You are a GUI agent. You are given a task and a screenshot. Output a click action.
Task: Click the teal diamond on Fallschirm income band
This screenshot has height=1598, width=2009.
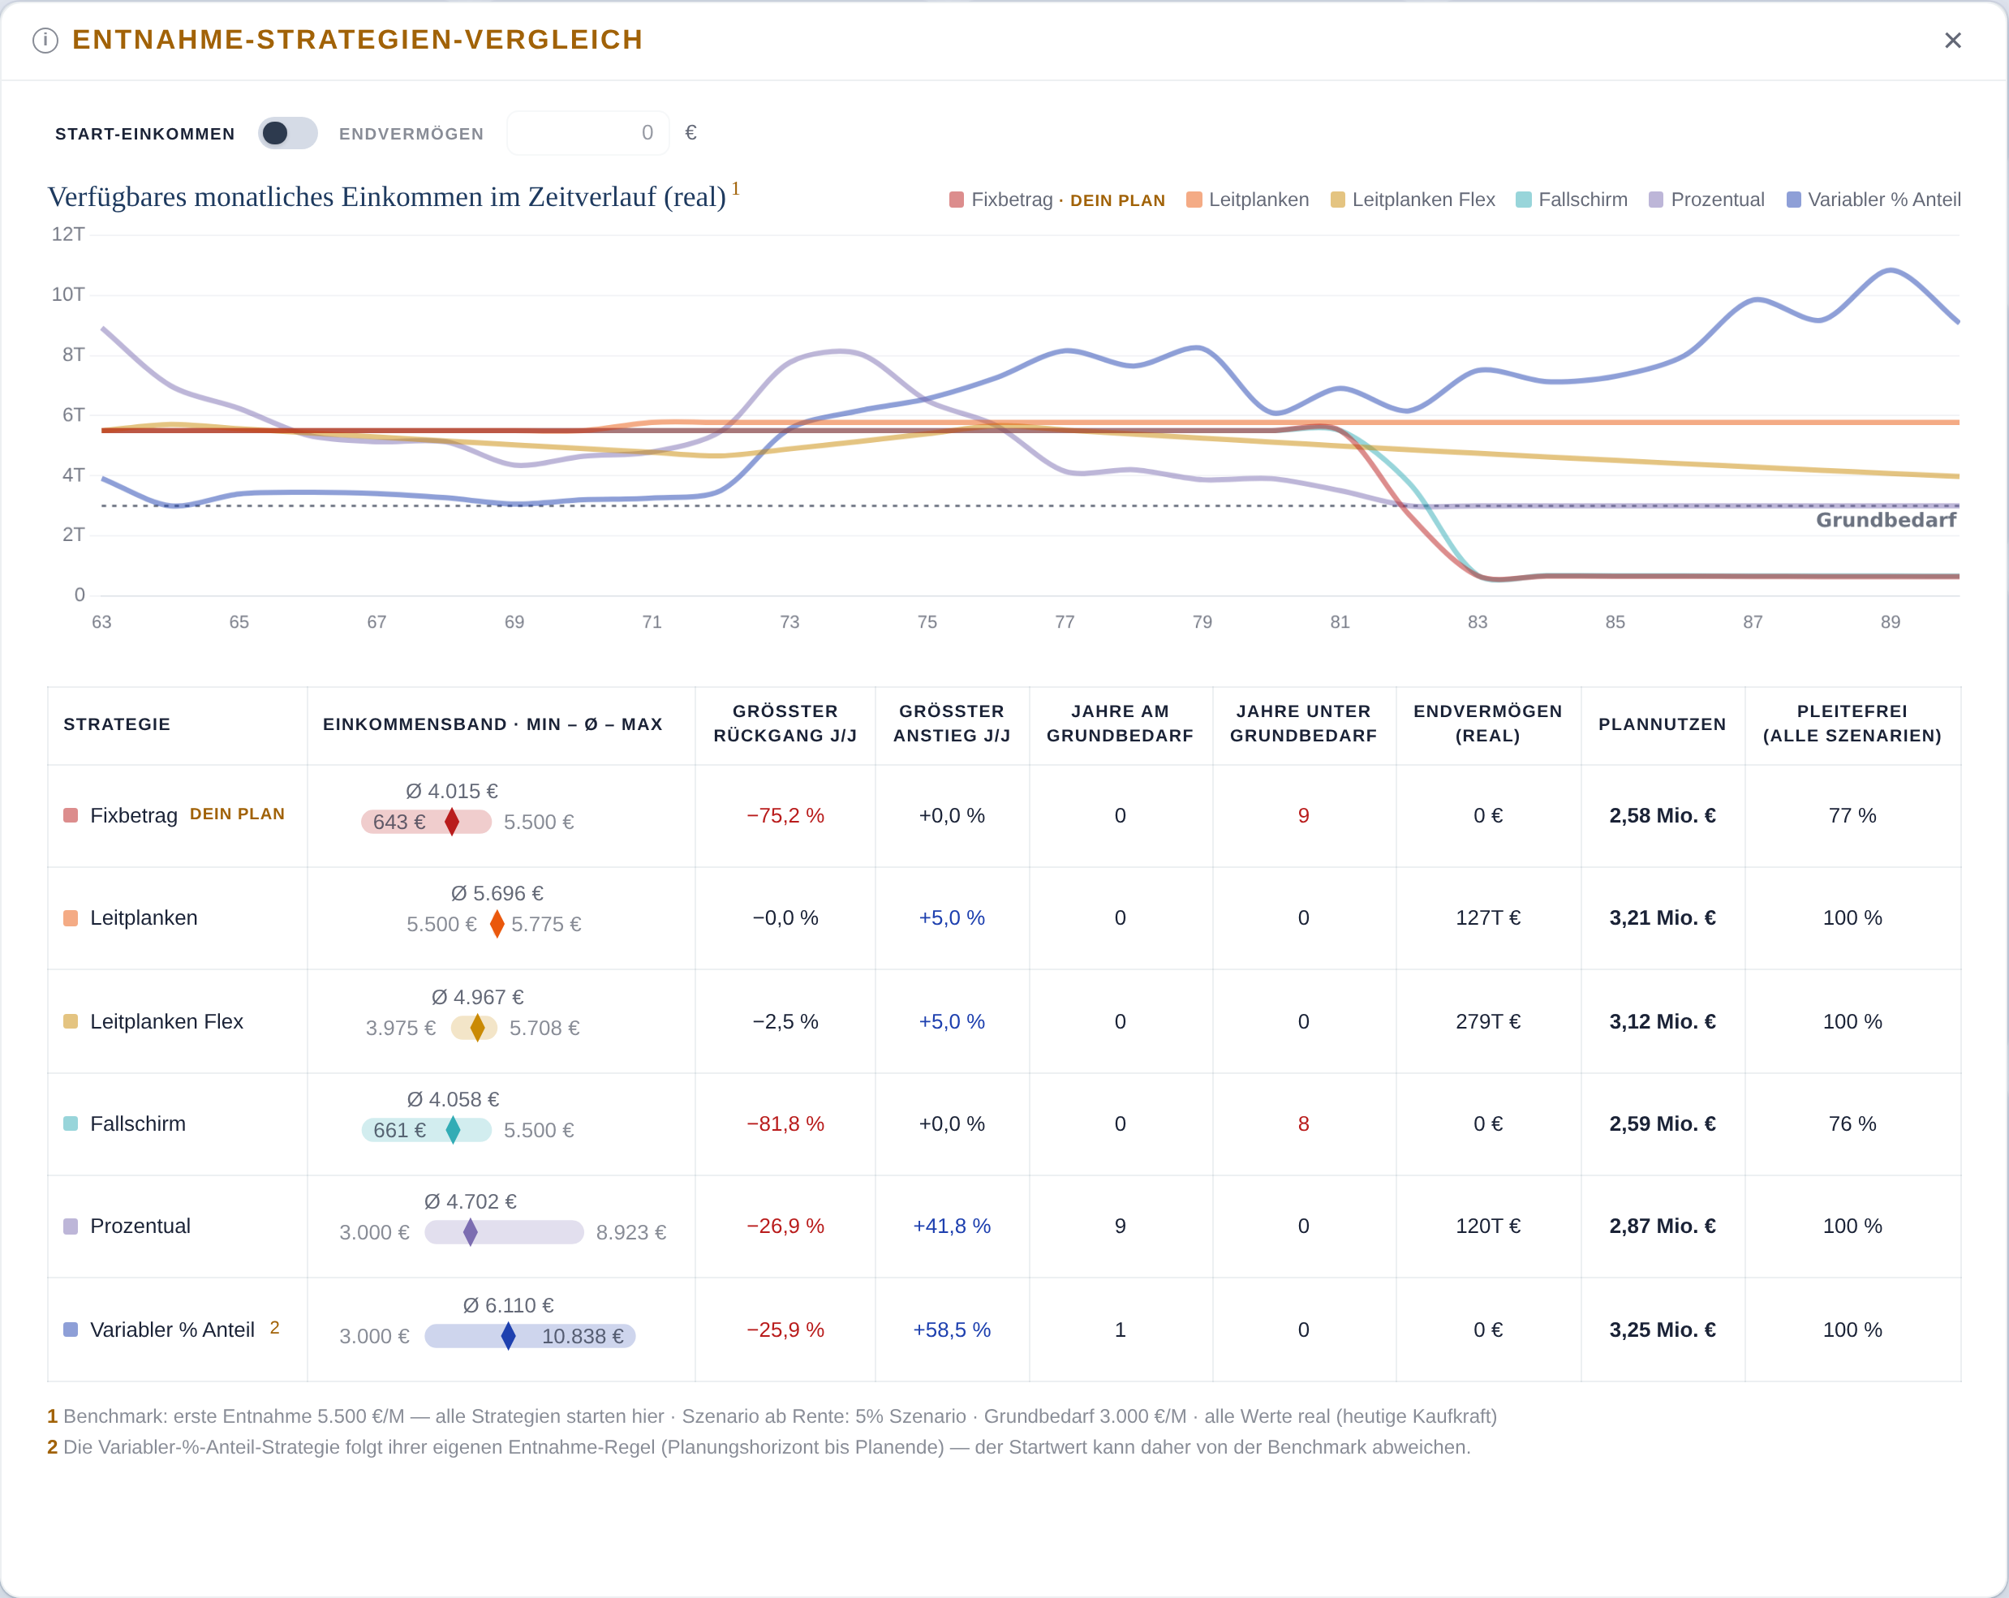point(453,1129)
